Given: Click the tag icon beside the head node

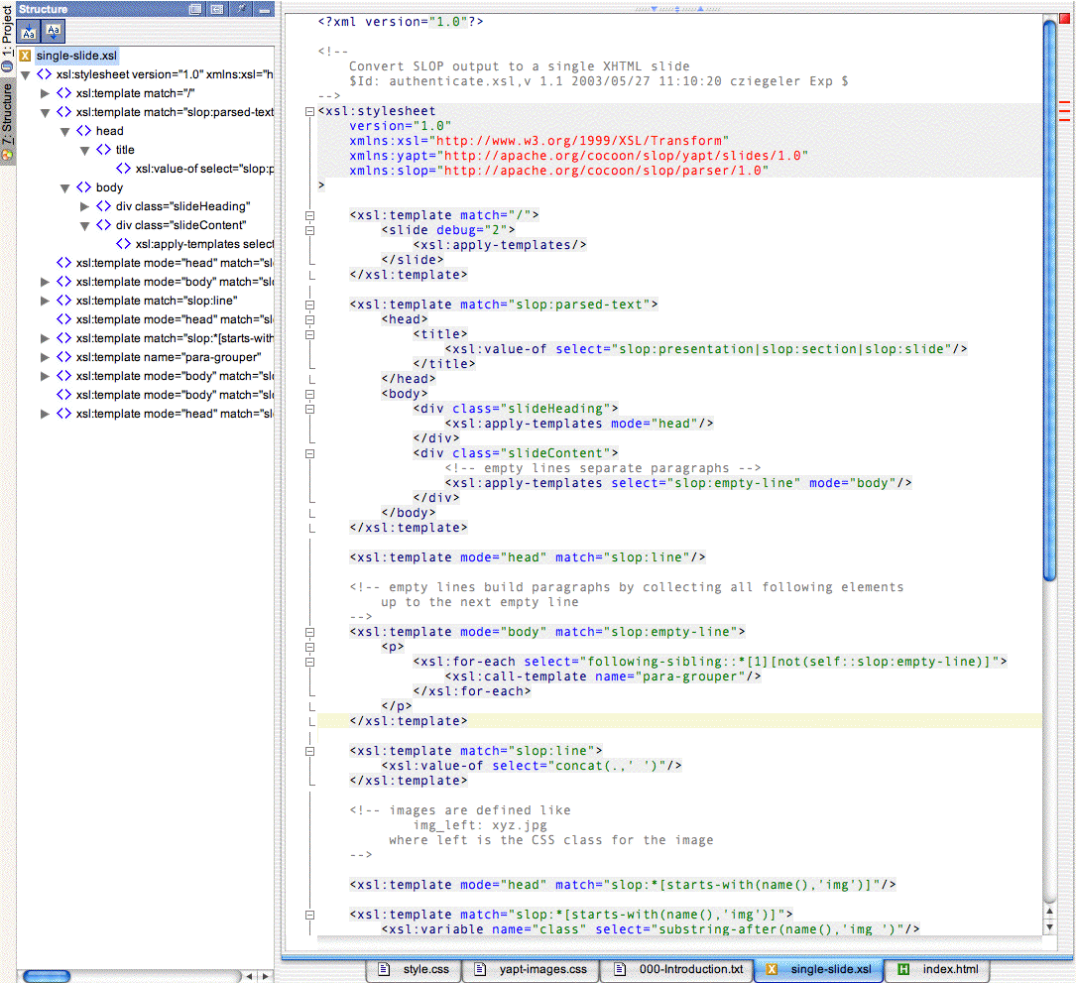Looking at the screenshot, I should pos(83,131).
